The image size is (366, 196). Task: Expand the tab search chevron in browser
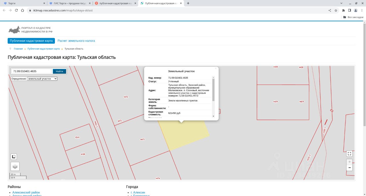tap(341, 3)
